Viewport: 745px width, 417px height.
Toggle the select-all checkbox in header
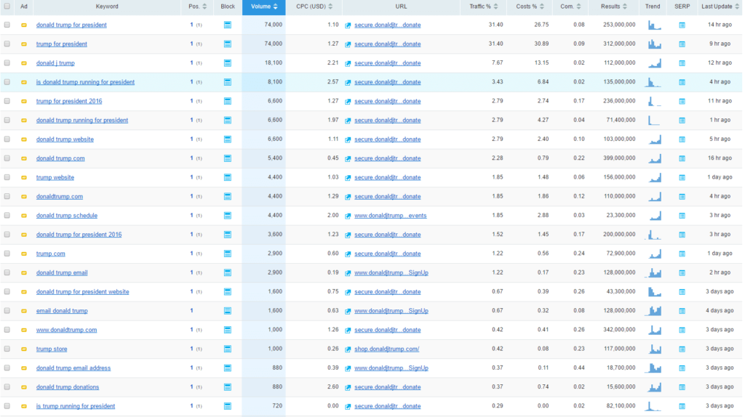(7, 6)
